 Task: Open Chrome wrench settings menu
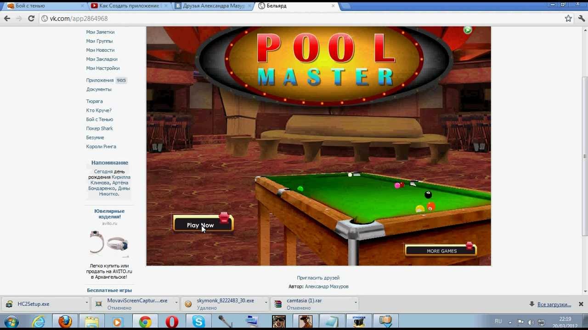[x=582, y=18]
